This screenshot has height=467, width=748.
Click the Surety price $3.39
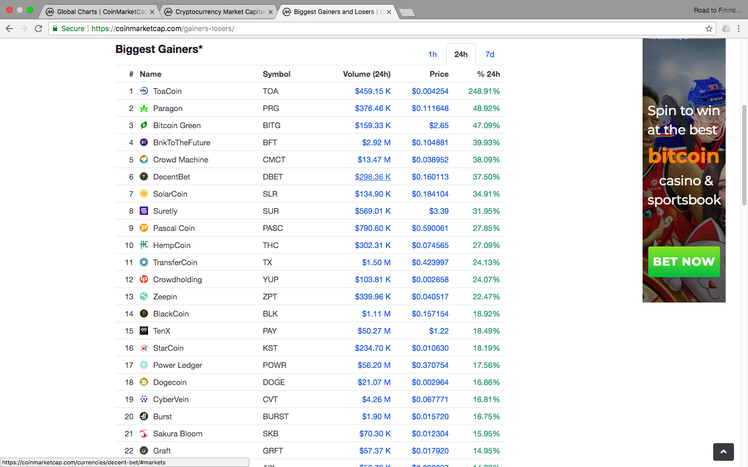coord(439,211)
